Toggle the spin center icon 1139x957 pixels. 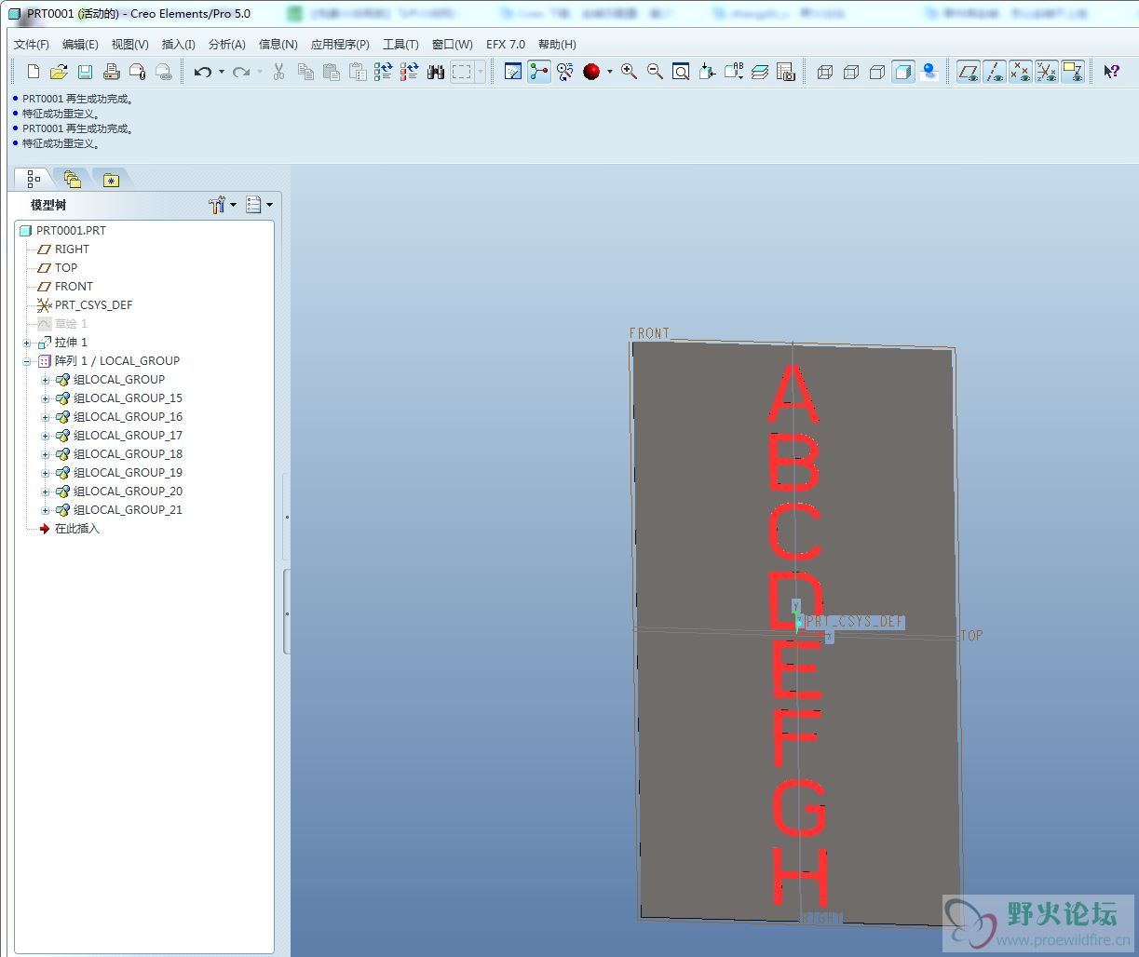click(x=539, y=72)
